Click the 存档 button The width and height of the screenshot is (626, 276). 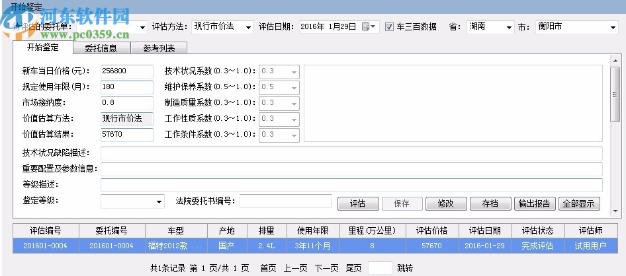pyautogui.click(x=490, y=203)
